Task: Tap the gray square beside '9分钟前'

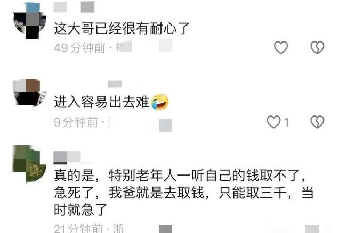Action: coord(165,125)
